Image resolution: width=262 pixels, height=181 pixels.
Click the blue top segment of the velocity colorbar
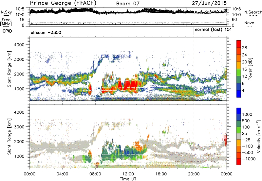pyautogui.click(x=239, y=111)
